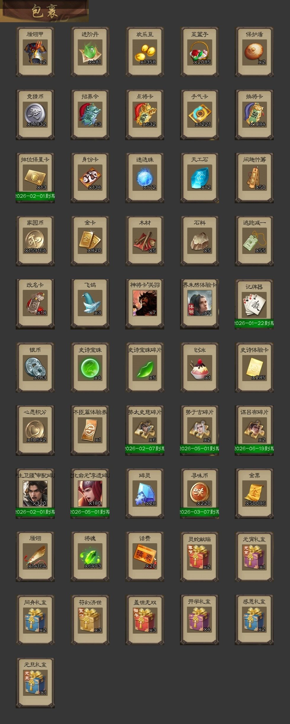Select the 菜篮子 basket item

point(199,52)
